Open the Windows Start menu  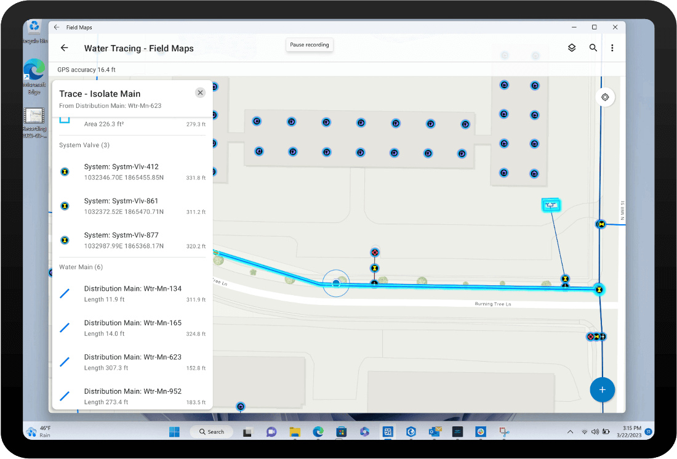click(174, 431)
